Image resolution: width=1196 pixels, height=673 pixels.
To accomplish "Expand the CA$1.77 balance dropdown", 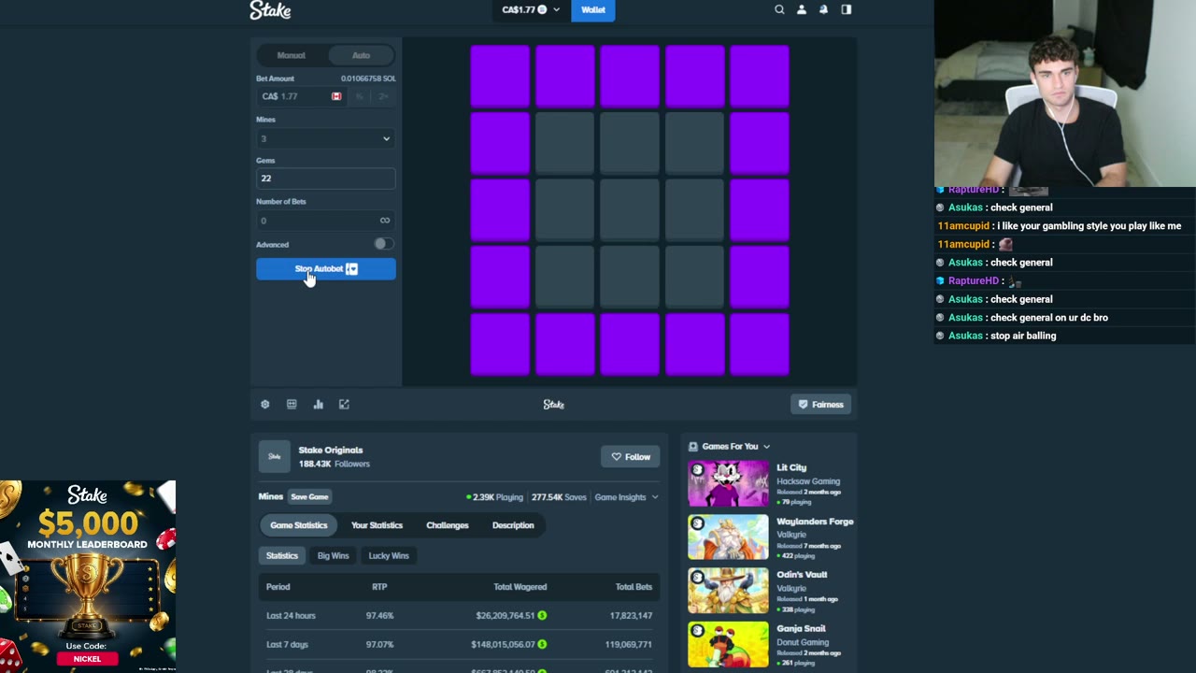I will (531, 9).
